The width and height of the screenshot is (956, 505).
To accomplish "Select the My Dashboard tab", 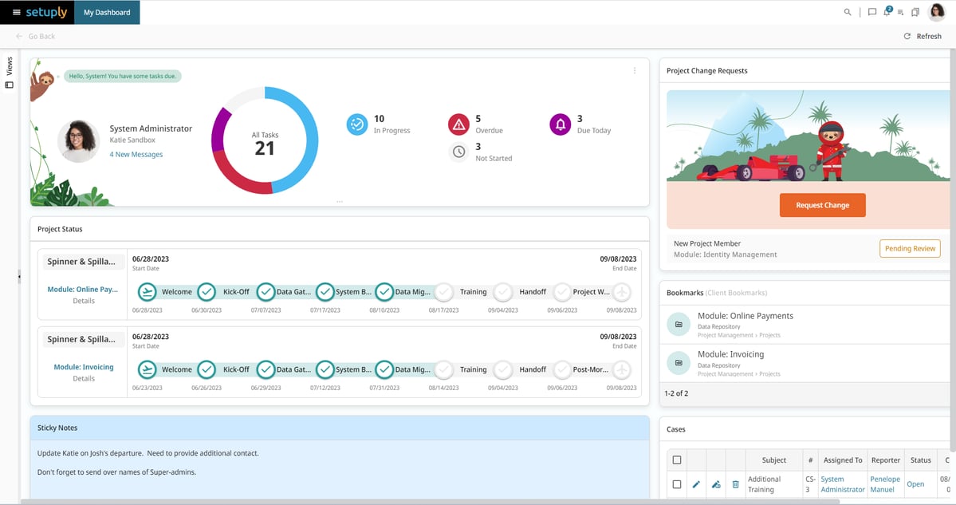I will [107, 12].
